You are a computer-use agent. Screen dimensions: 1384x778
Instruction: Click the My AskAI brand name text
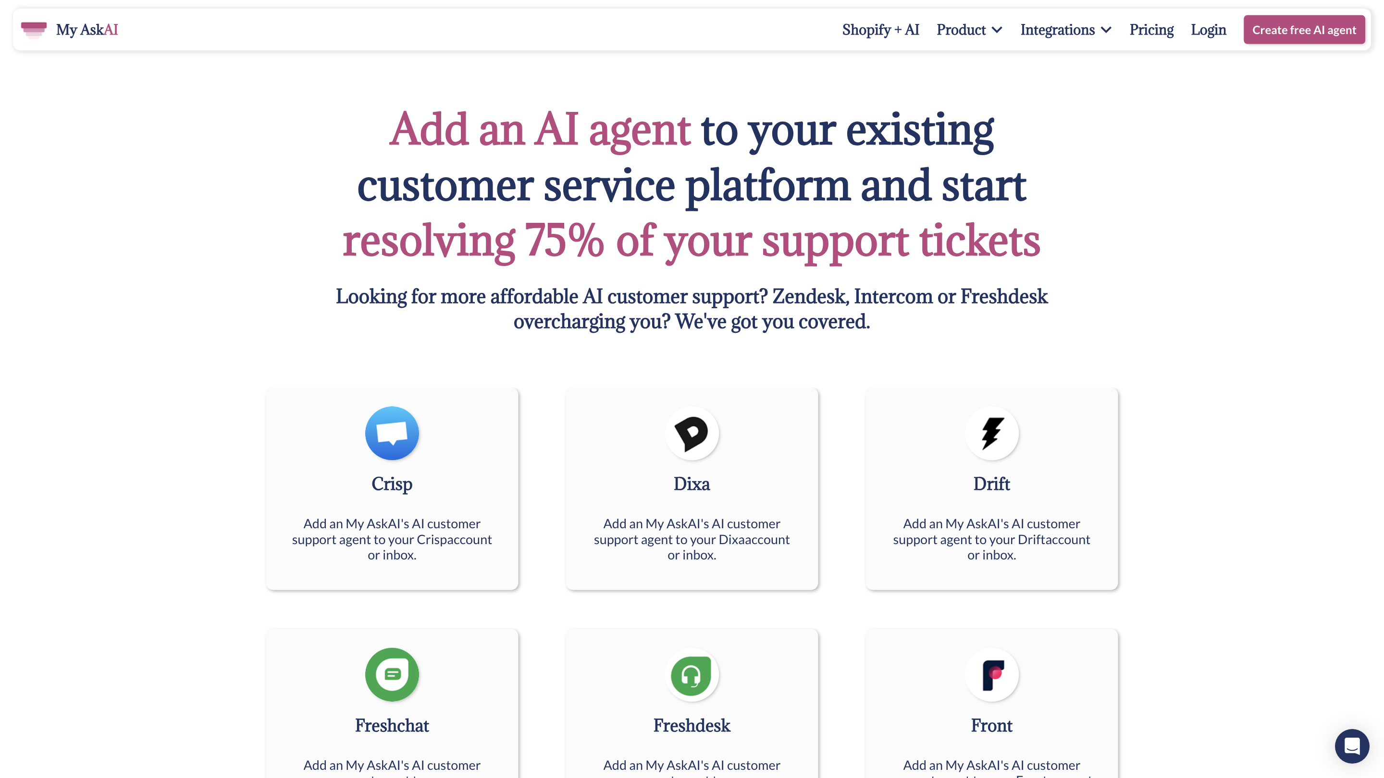pos(87,29)
